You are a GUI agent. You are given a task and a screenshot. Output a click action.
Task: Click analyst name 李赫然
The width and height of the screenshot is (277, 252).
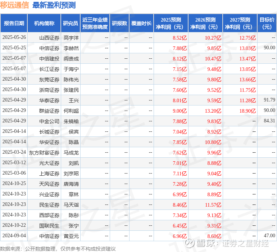[x=71, y=48]
